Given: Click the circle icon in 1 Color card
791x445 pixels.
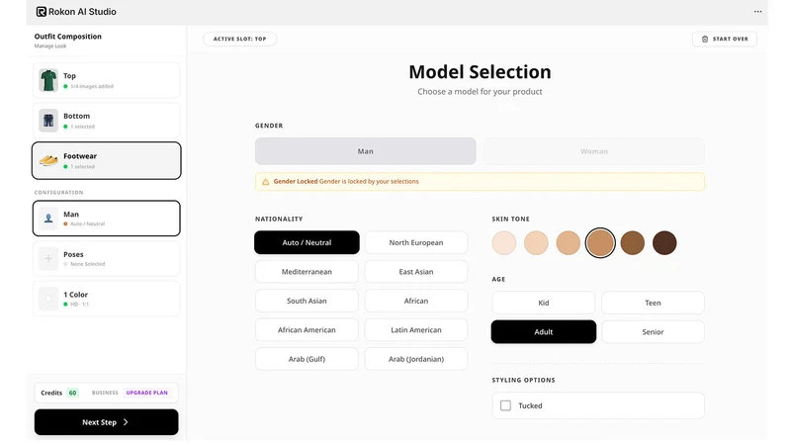Looking at the screenshot, I should click(48, 299).
